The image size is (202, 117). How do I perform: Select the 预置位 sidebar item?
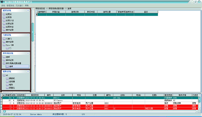12,88
